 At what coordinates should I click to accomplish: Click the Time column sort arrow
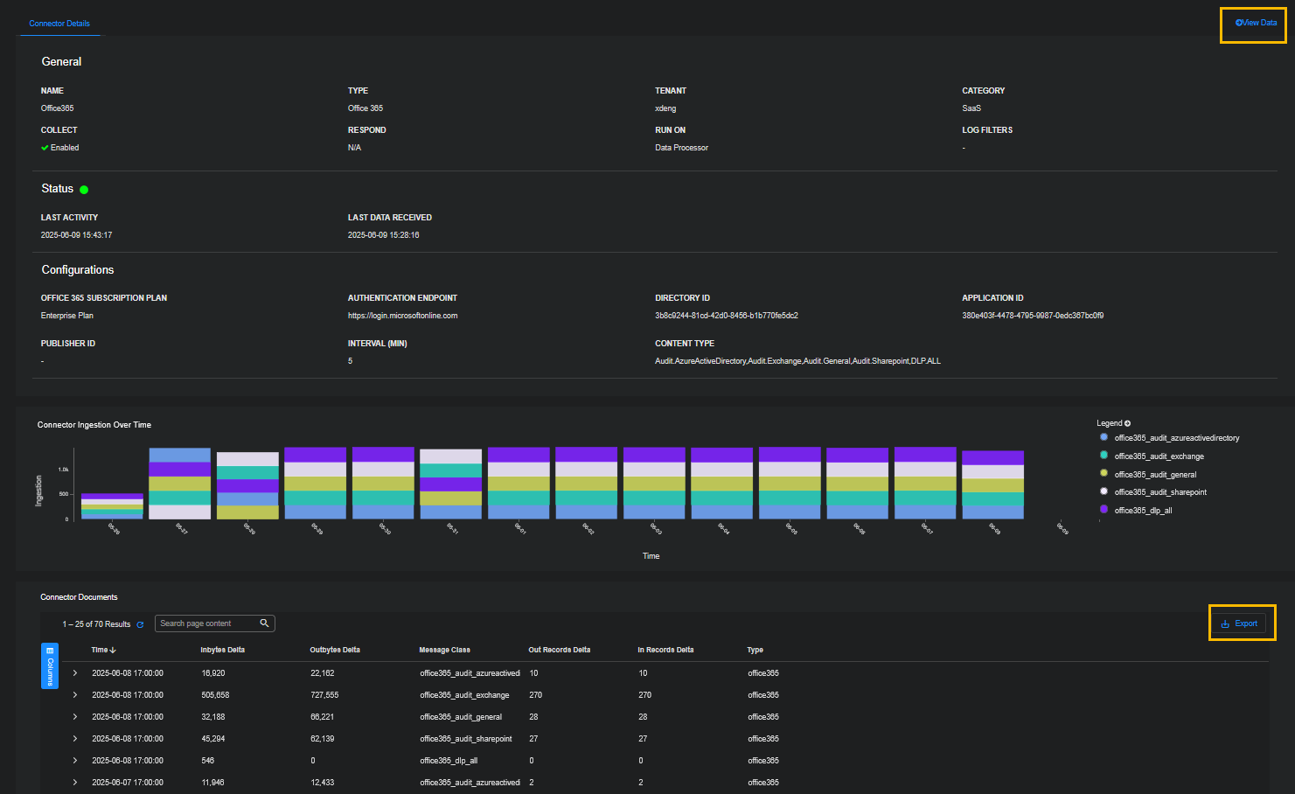click(x=113, y=650)
